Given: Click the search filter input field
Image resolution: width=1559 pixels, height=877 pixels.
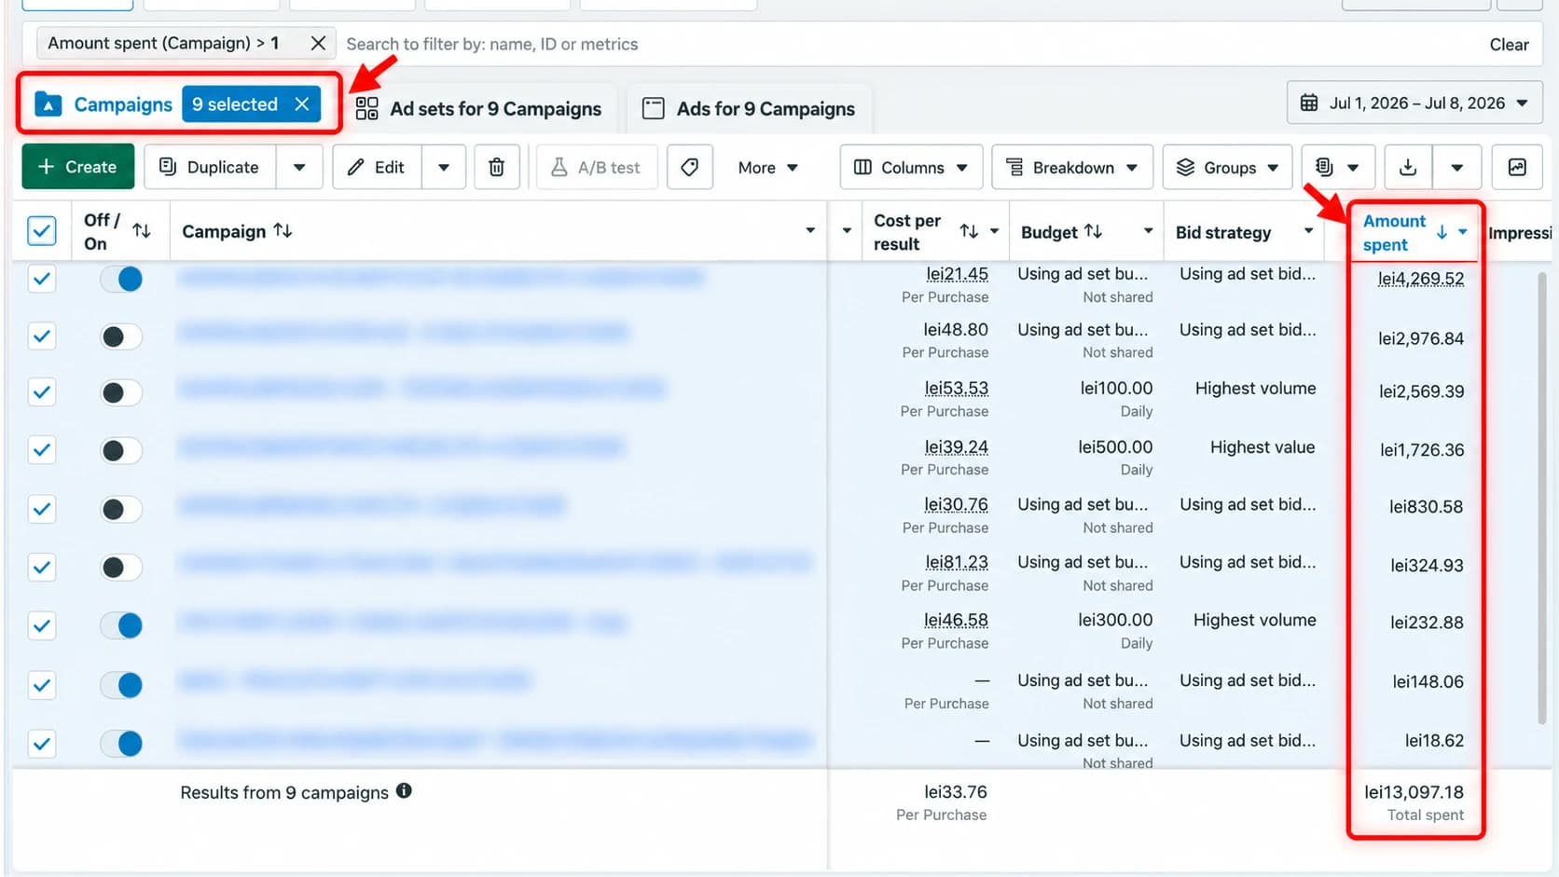Looking at the screenshot, I should pyautogui.click(x=904, y=44).
